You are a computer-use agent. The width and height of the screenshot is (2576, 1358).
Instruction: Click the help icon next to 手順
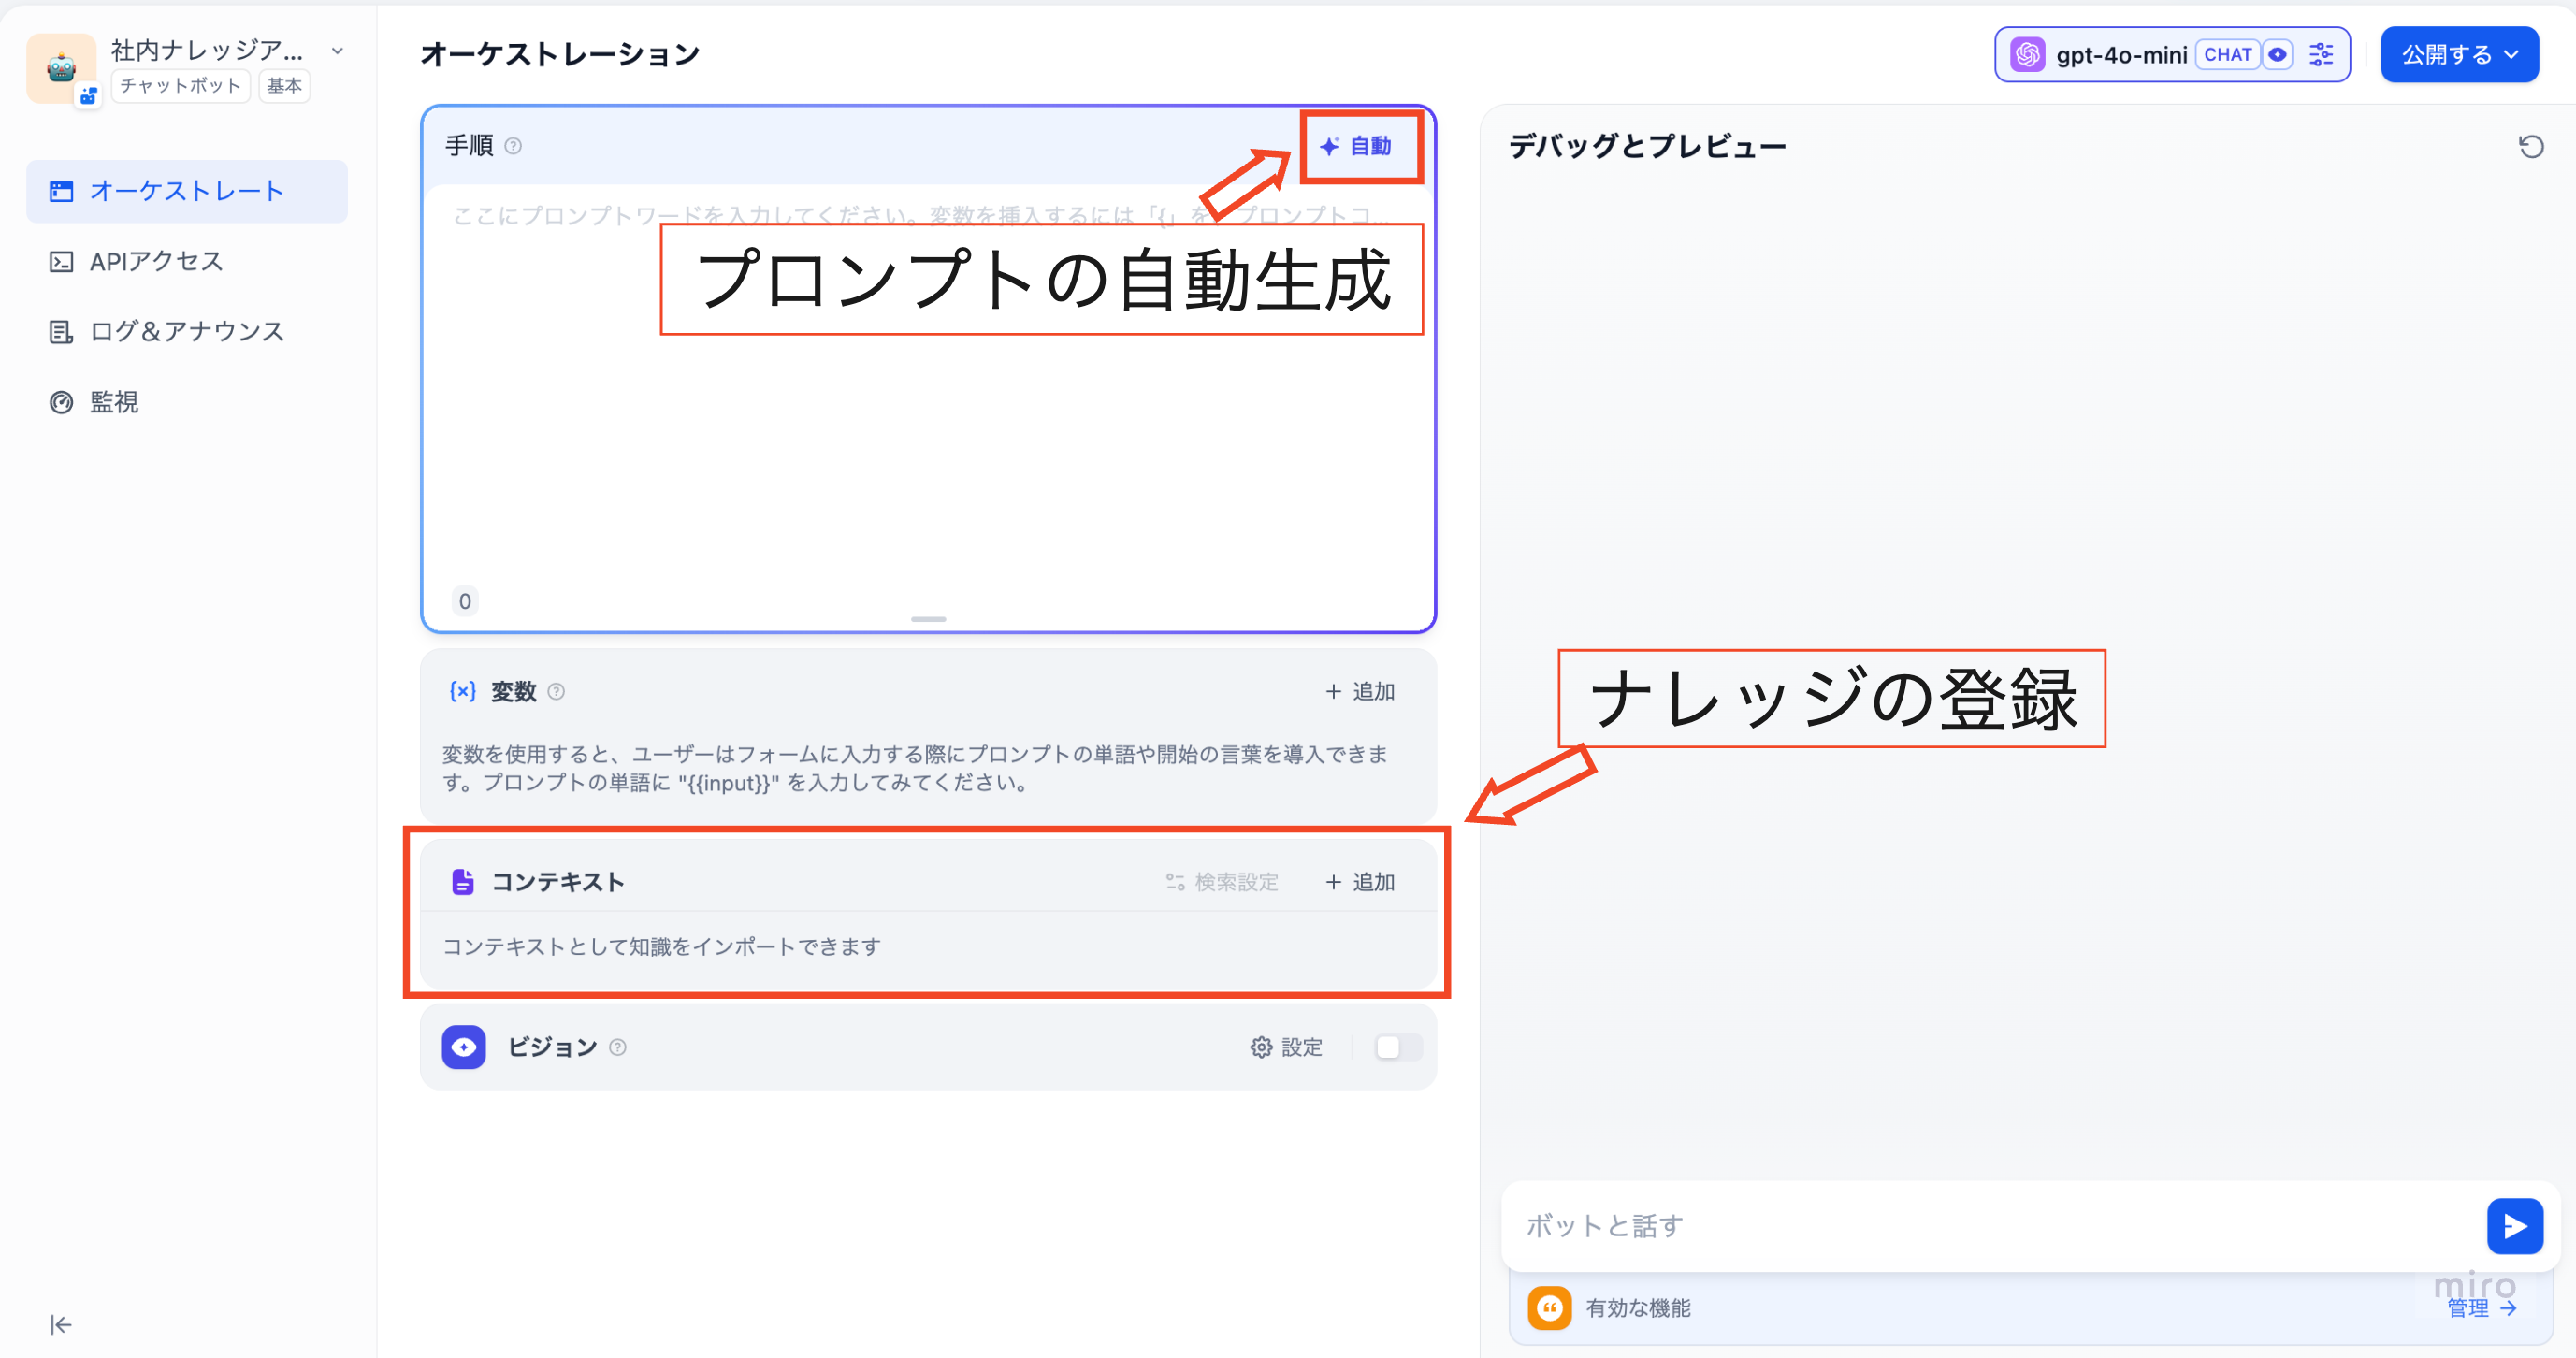coord(514,146)
